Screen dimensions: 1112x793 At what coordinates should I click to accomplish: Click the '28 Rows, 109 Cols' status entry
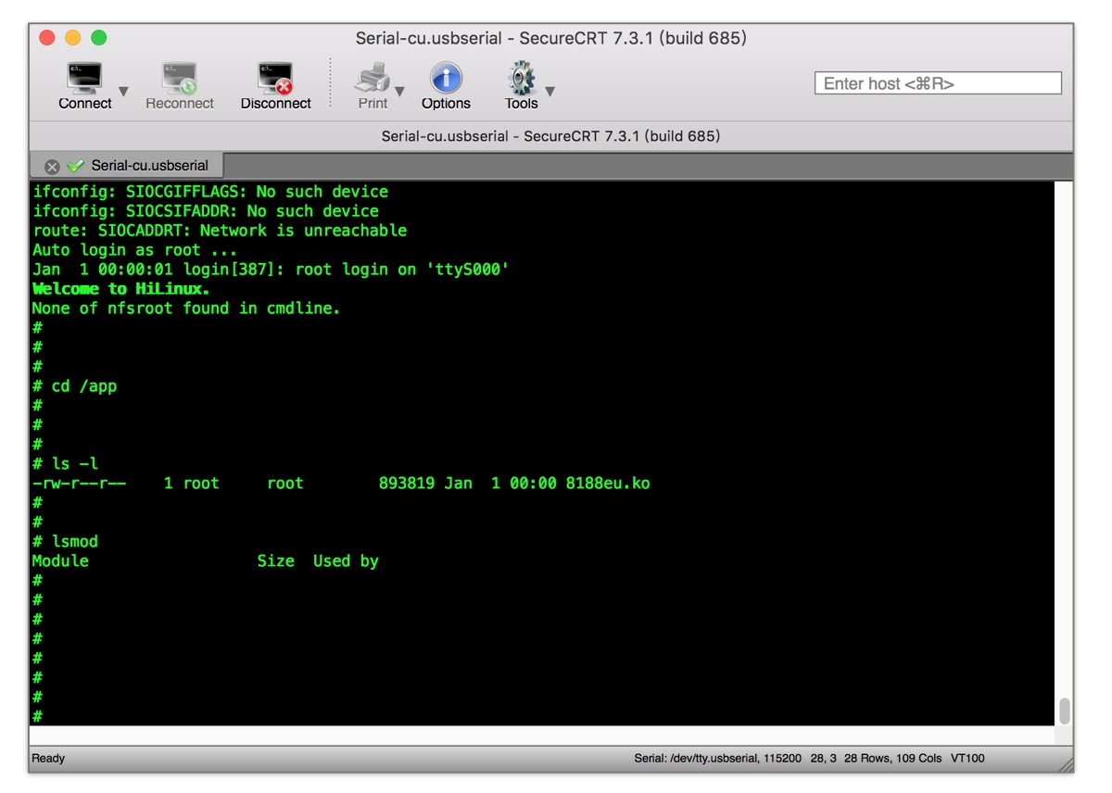point(892,759)
